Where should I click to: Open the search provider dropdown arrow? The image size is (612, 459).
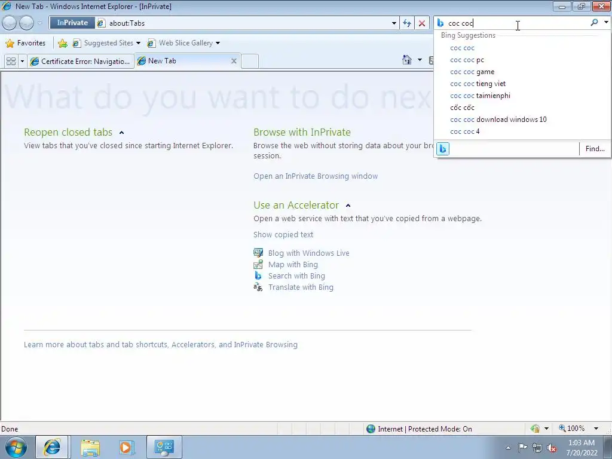[606, 23]
